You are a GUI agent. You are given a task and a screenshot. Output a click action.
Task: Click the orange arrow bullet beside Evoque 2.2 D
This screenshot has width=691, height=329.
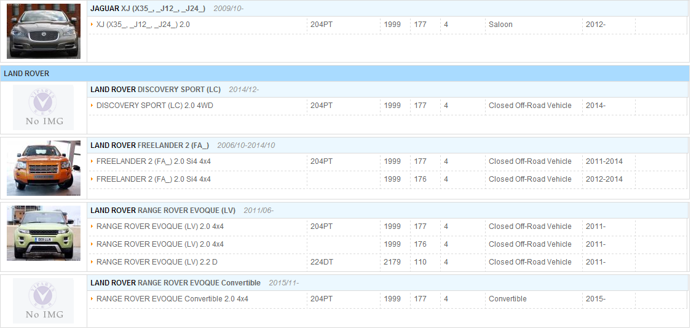92,261
